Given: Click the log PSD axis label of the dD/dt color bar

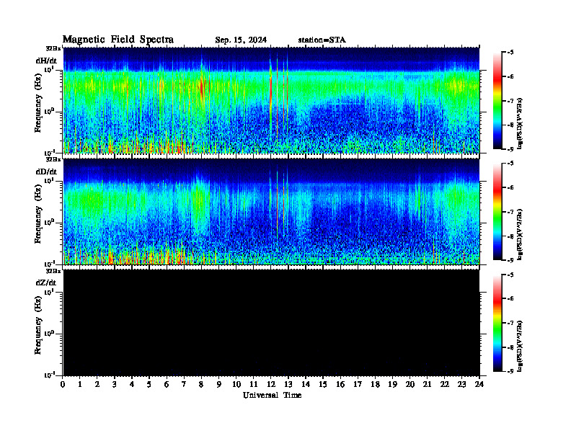Looking at the screenshot, I should (x=521, y=235).
